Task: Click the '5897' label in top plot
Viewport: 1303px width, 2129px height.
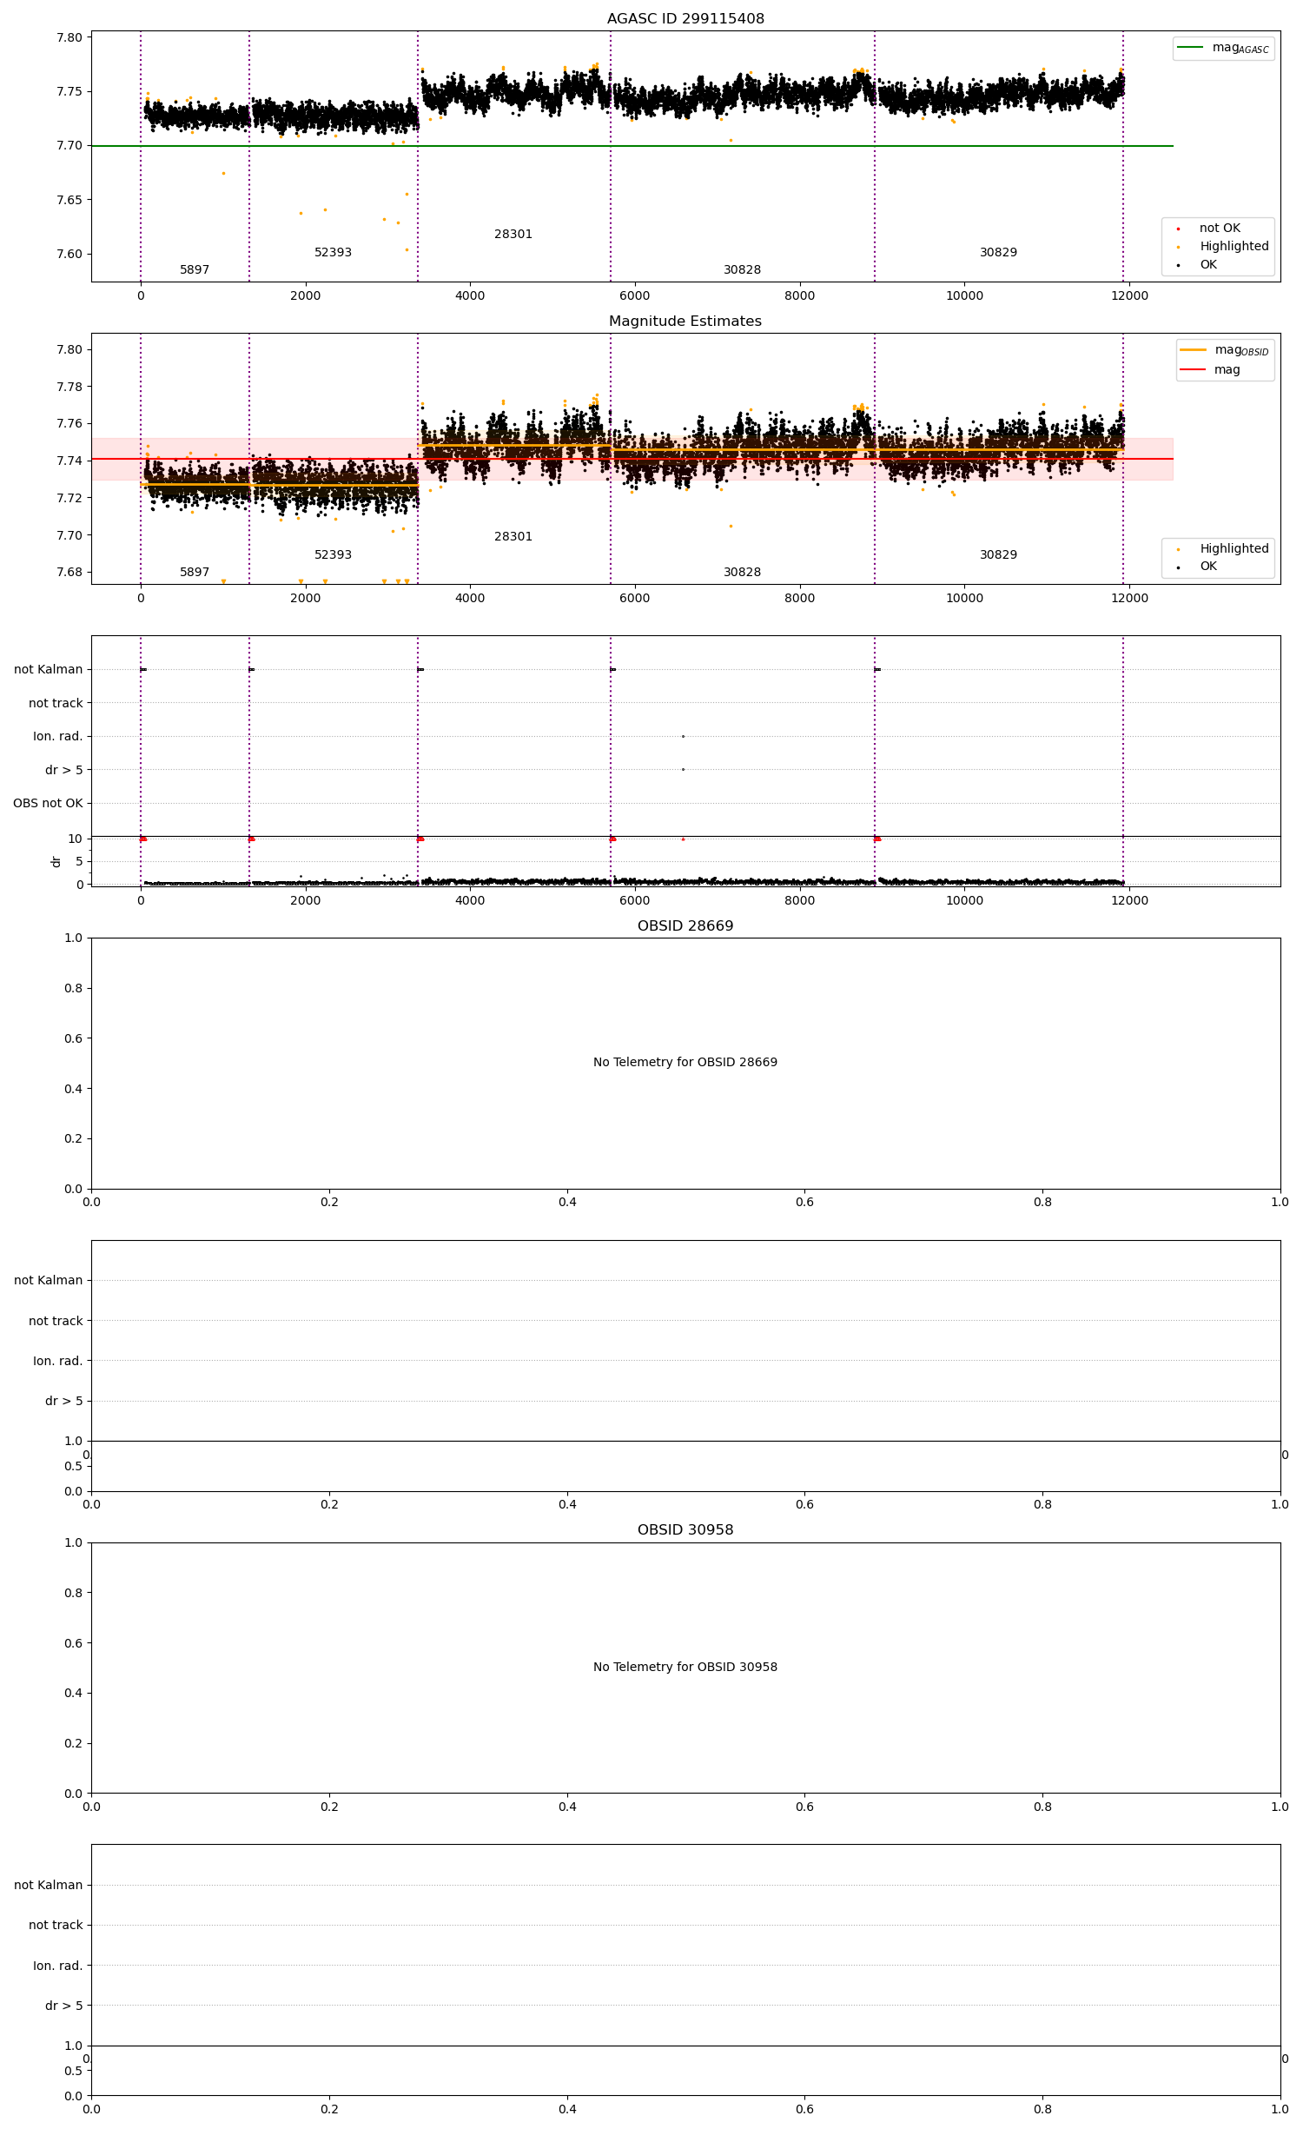Action: 195,270
